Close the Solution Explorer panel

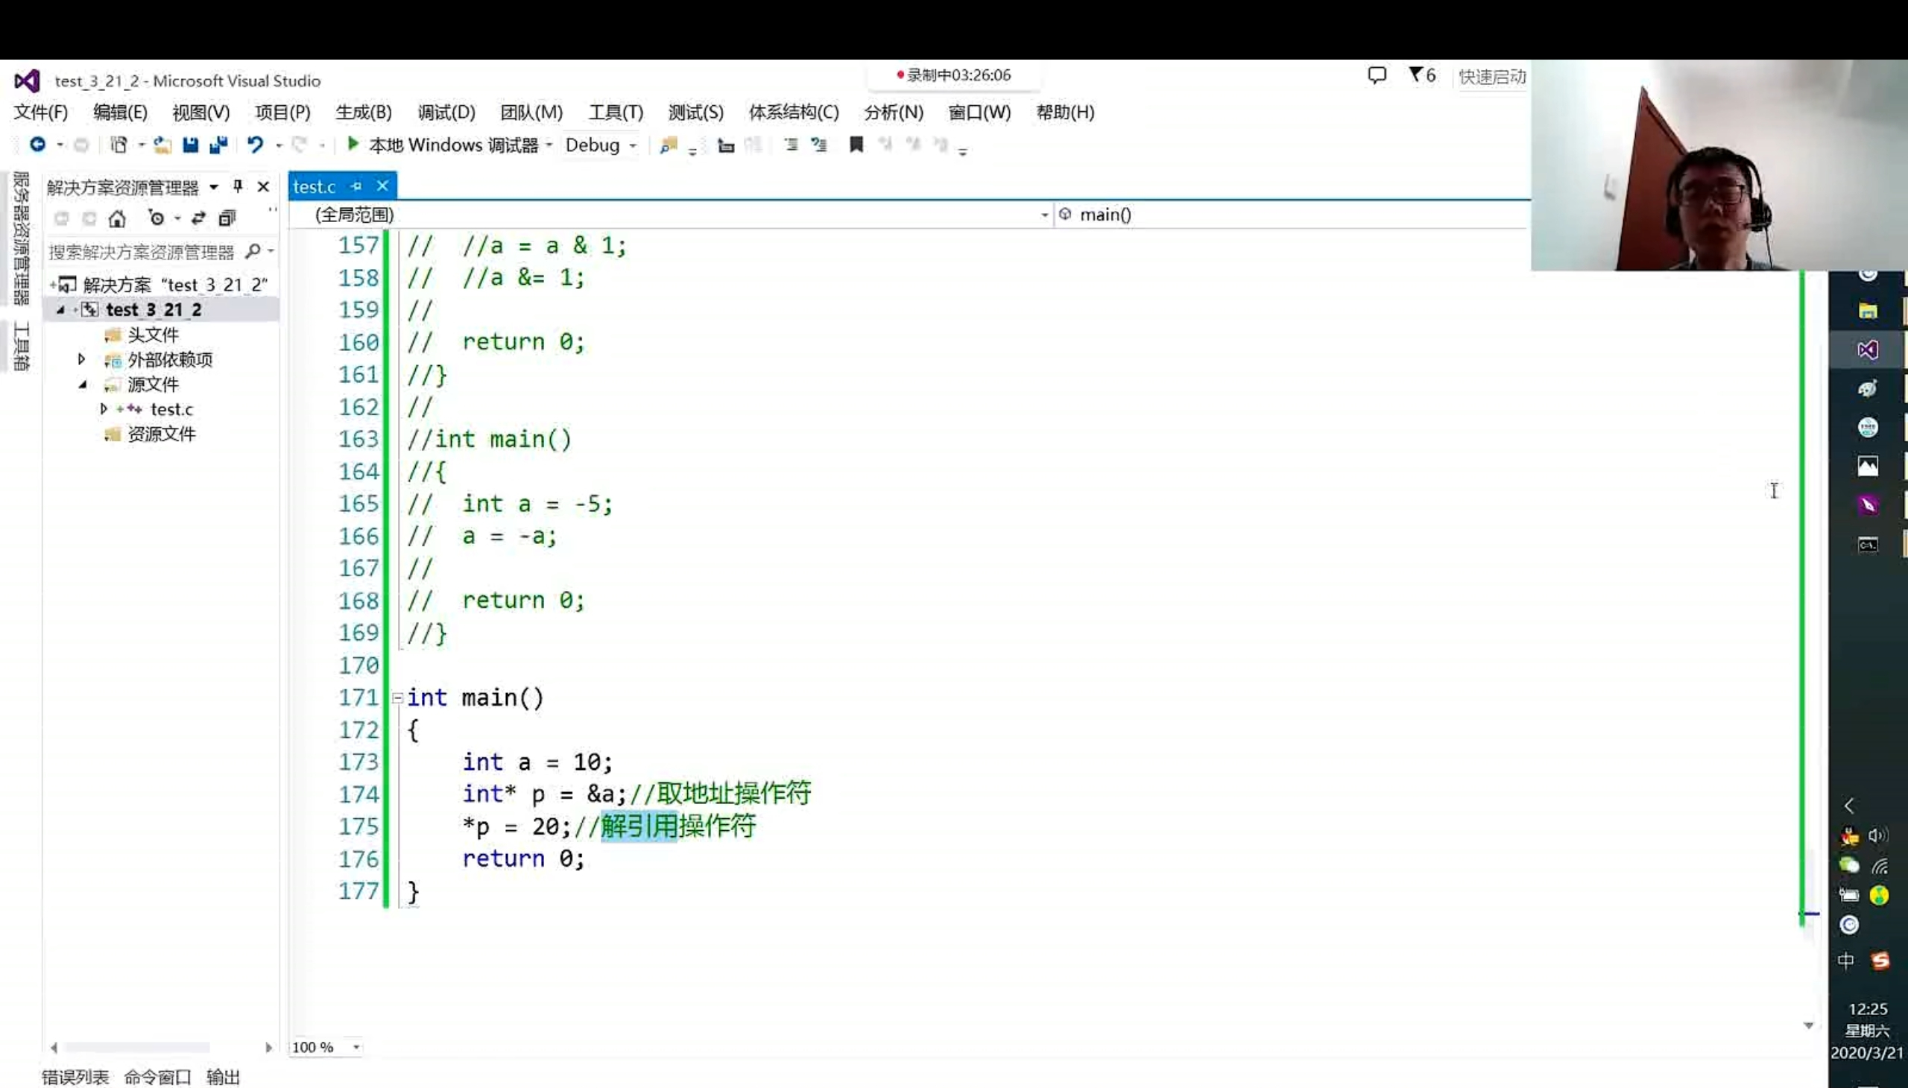[263, 186]
